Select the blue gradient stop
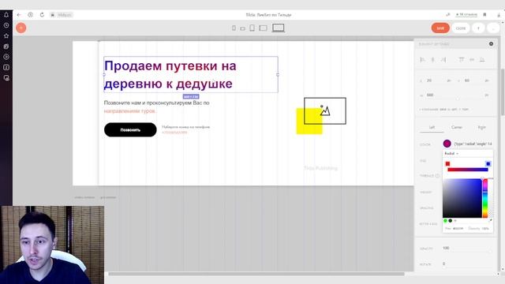The image size is (505, 284). [x=488, y=164]
